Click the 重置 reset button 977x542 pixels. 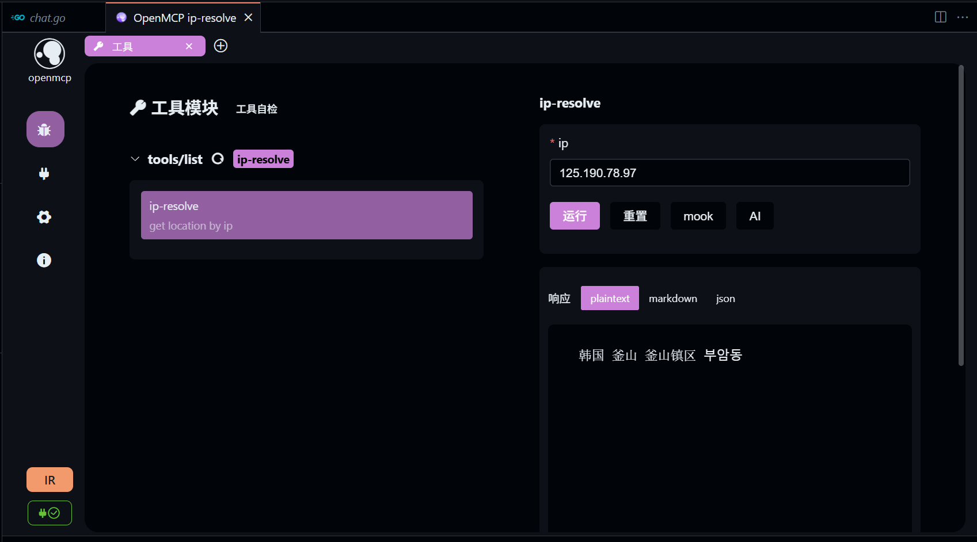click(635, 216)
